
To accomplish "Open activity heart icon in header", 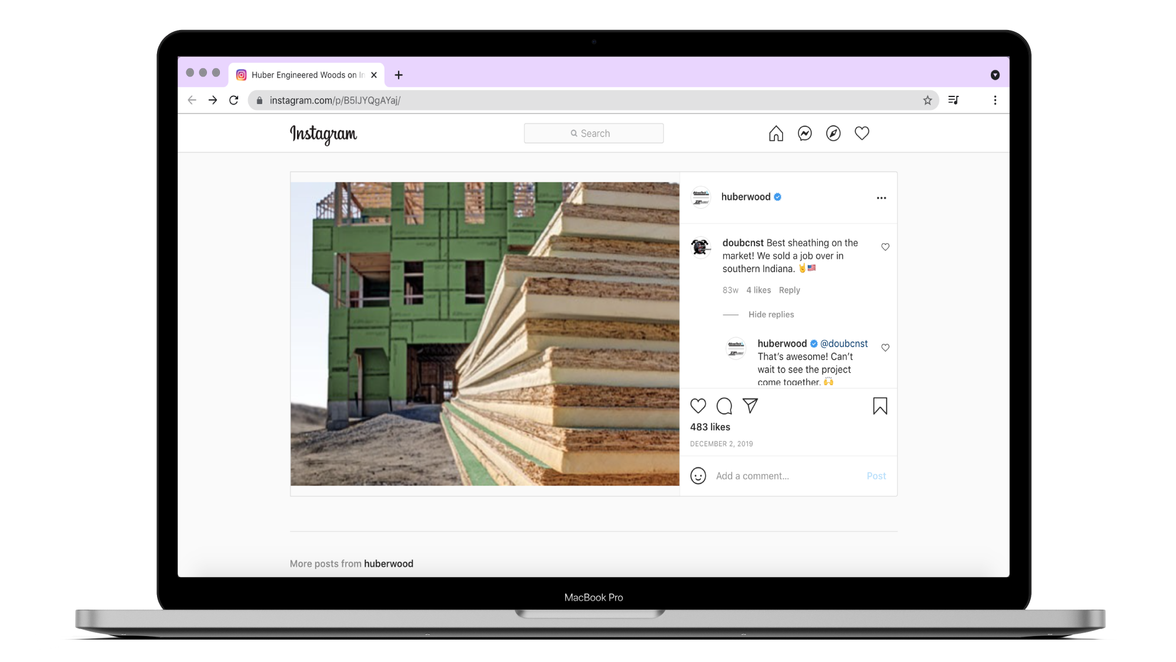I will click(861, 133).
